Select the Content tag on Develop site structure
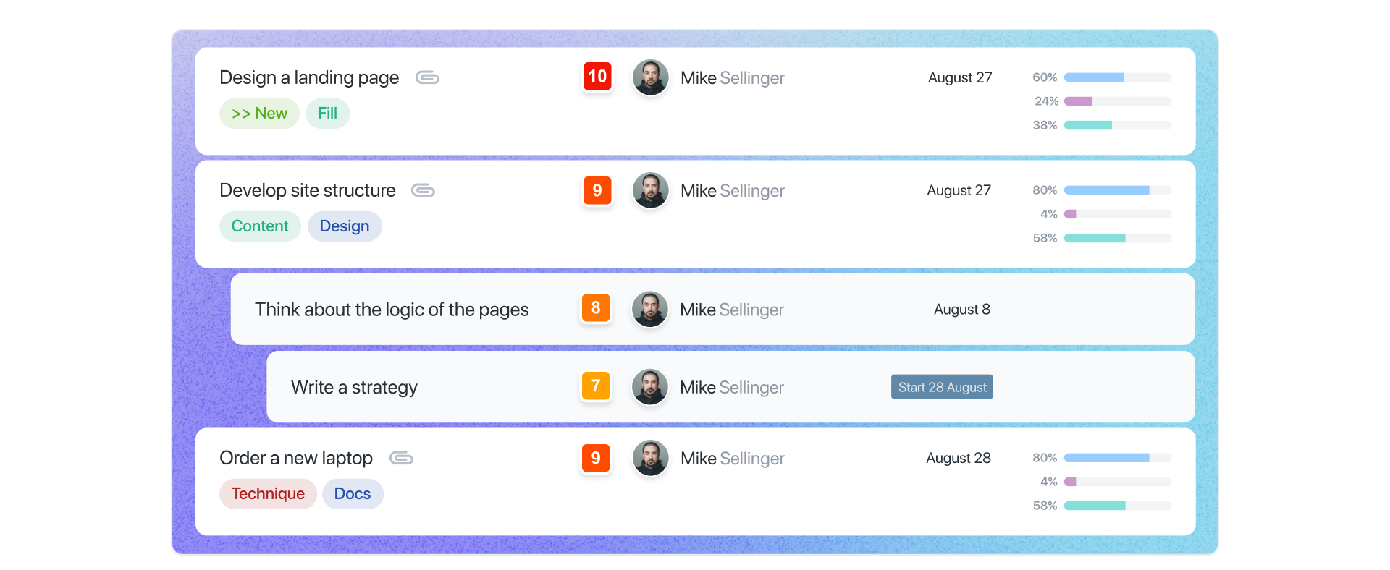The height and width of the screenshot is (570, 1390). (x=260, y=226)
